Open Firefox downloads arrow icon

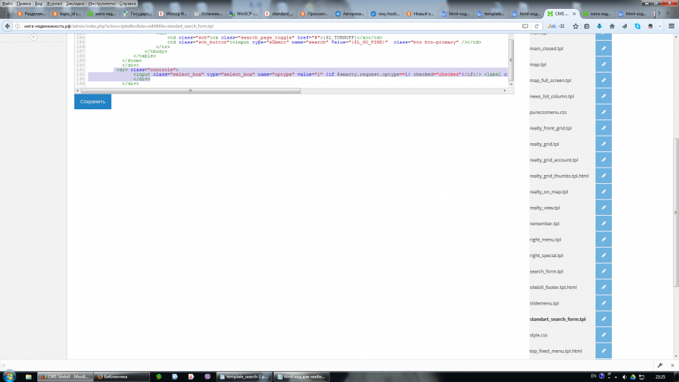coord(600,26)
